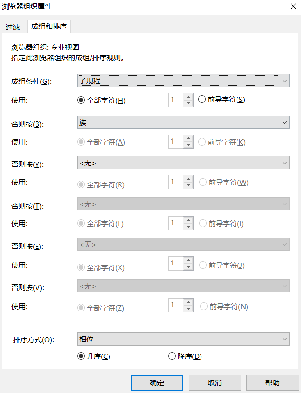Image resolution: width=301 pixels, height=393 pixels.
Task: Open the 排序方式 dropdown showing 相位
Action: tap(183, 339)
